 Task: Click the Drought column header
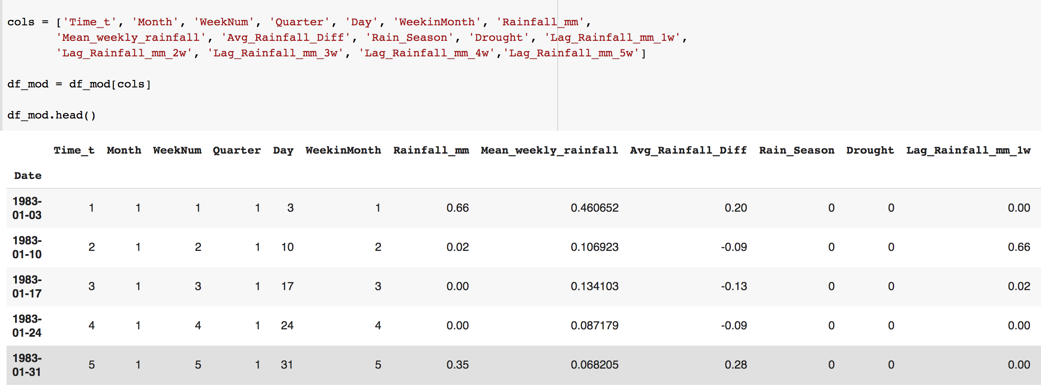pos(870,150)
